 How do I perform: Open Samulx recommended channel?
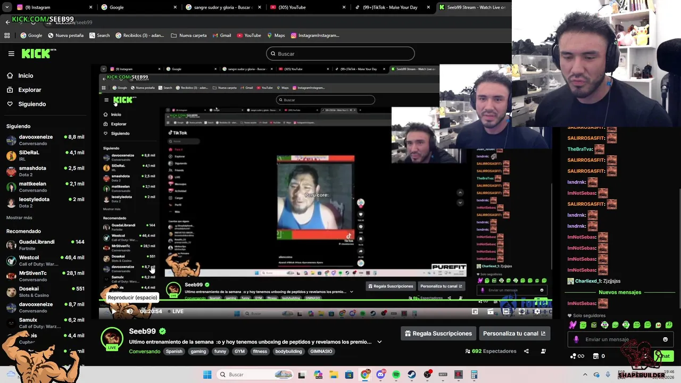click(45, 323)
